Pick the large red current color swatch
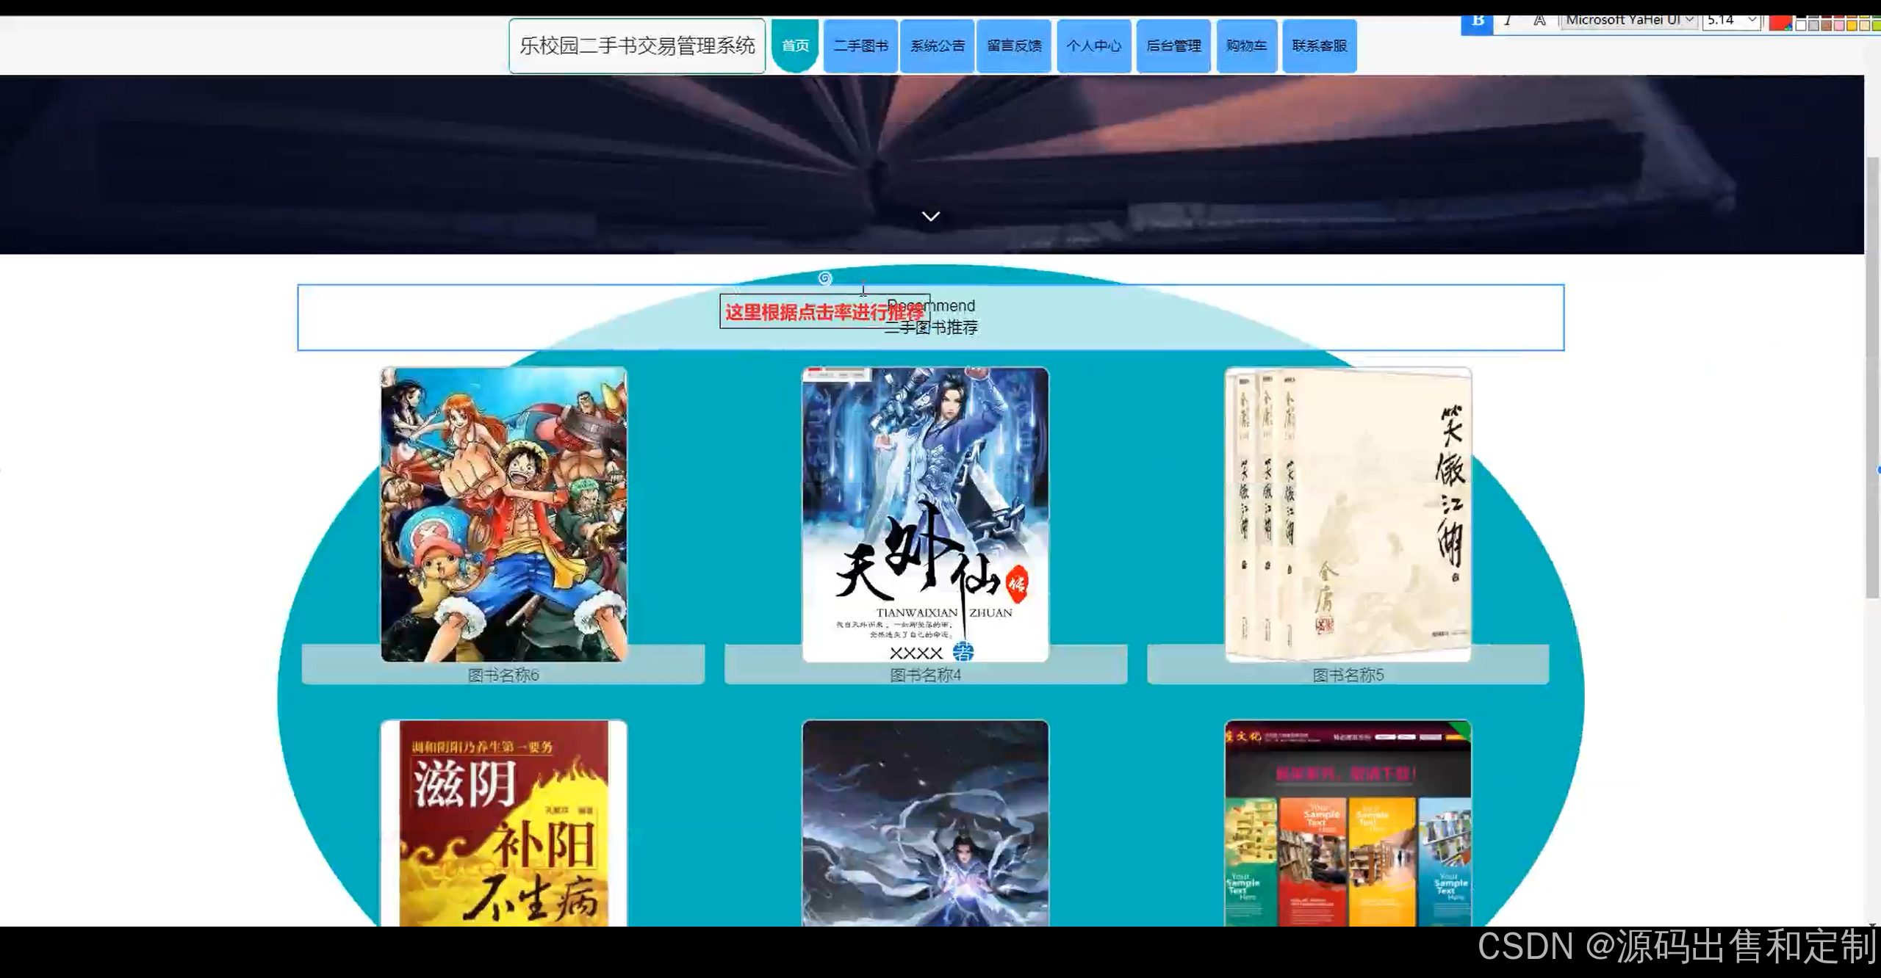The height and width of the screenshot is (978, 1881). pos(1780,23)
